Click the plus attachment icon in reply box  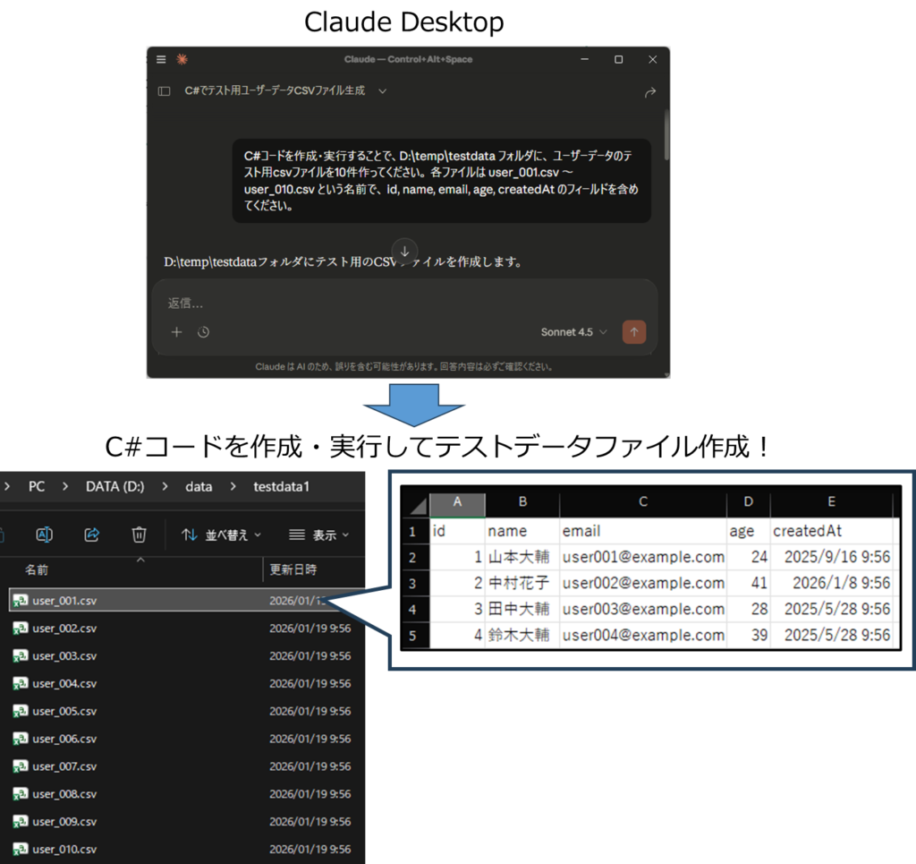tap(176, 332)
